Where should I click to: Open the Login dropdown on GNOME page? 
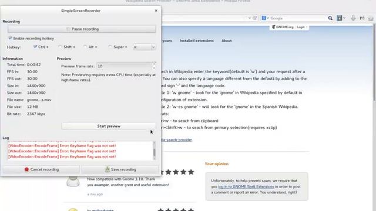point(302,27)
